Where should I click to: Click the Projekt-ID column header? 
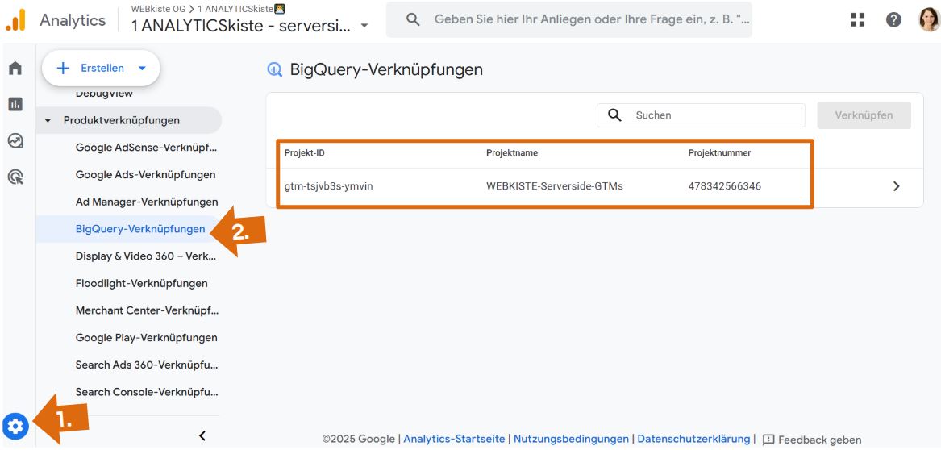coord(304,153)
